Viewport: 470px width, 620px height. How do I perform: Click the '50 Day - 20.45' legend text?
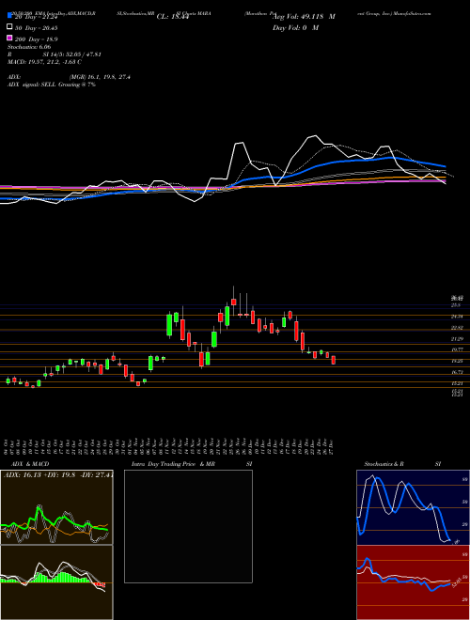pos(37,28)
